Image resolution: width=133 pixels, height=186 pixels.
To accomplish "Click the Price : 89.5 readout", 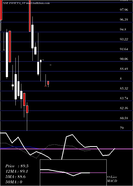I will (17, 166).
